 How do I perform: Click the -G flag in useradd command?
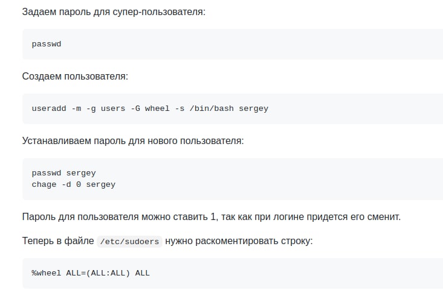135,109
